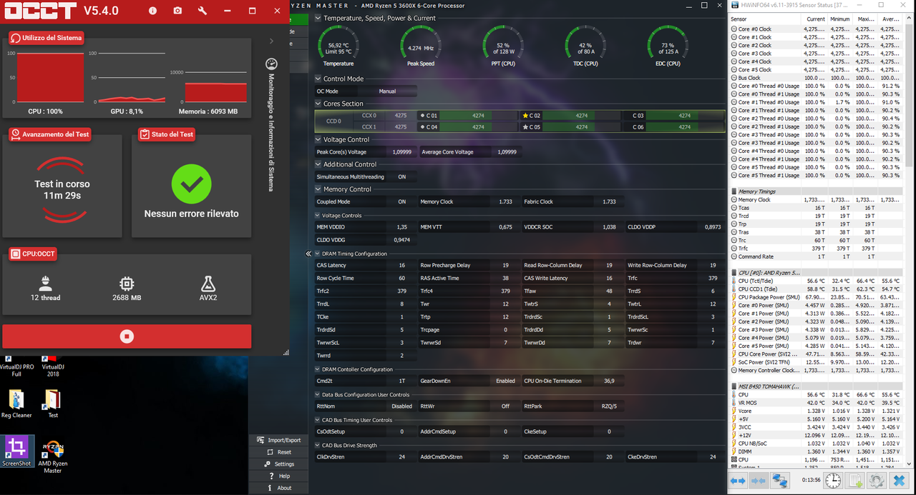Open the AMD Ryzen Master desktop shortcut
The image size is (916, 495).
pos(53,457)
